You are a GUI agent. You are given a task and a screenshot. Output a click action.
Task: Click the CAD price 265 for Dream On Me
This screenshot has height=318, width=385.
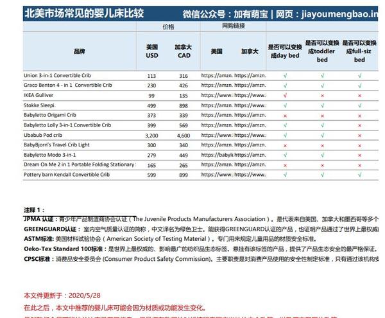click(x=184, y=165)
